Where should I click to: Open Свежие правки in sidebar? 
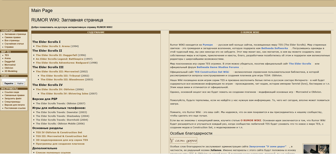point(13,37)
